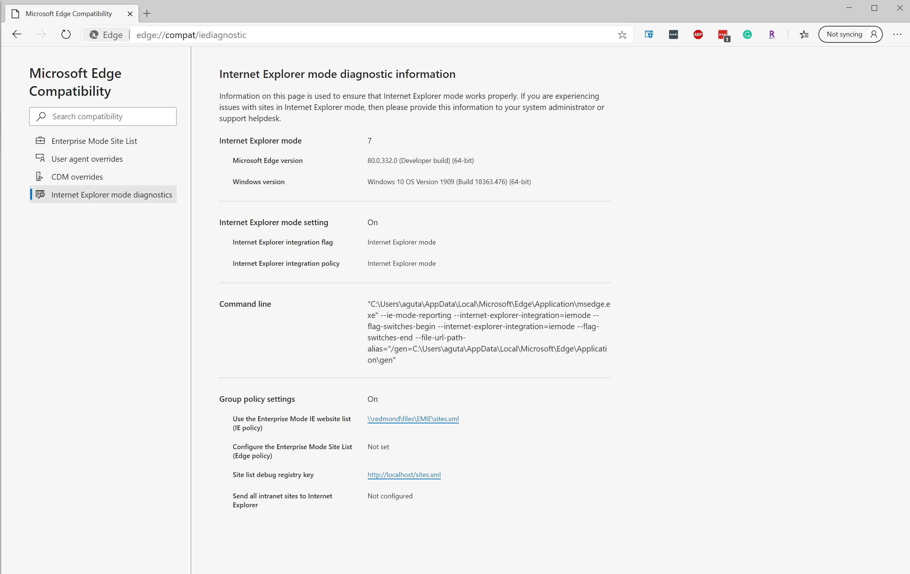The width and height of the screenshot is (910, 574).
Task: Open the Settings and more menu
Action: (x=898, y=34)
